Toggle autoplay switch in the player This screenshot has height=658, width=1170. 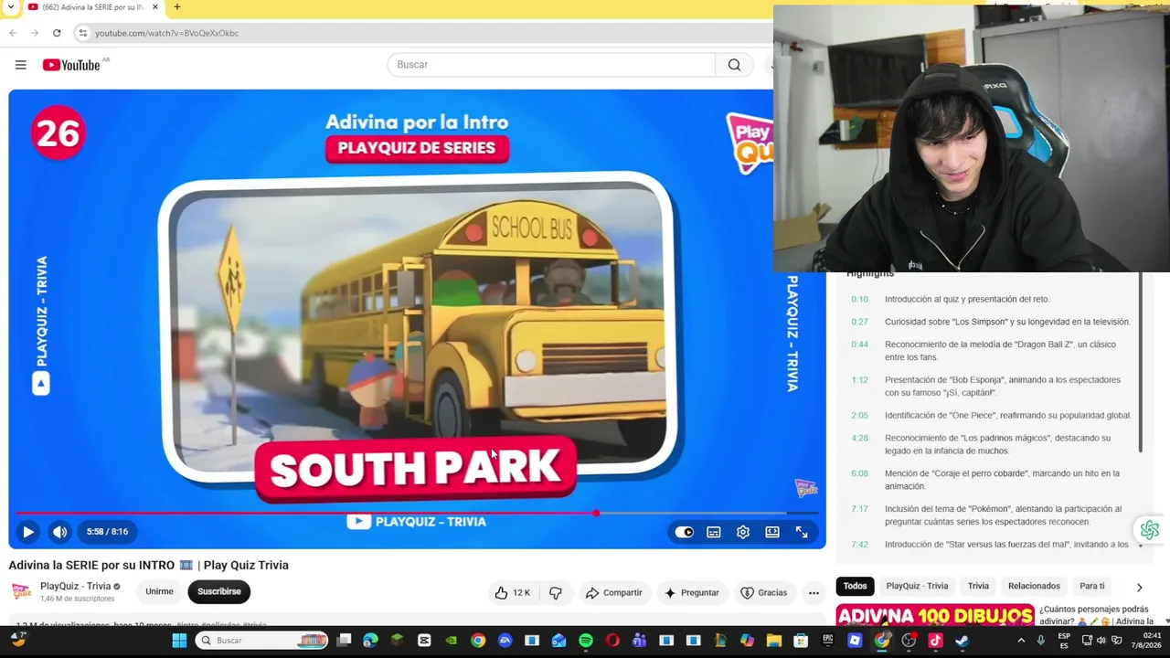tap(685, 532)
